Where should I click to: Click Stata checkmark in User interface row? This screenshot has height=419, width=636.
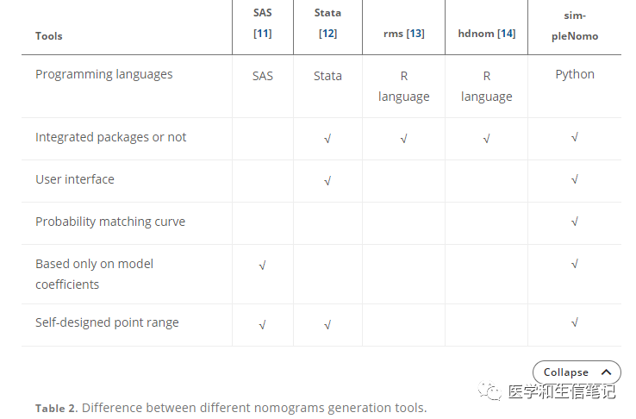pos(327,180)
